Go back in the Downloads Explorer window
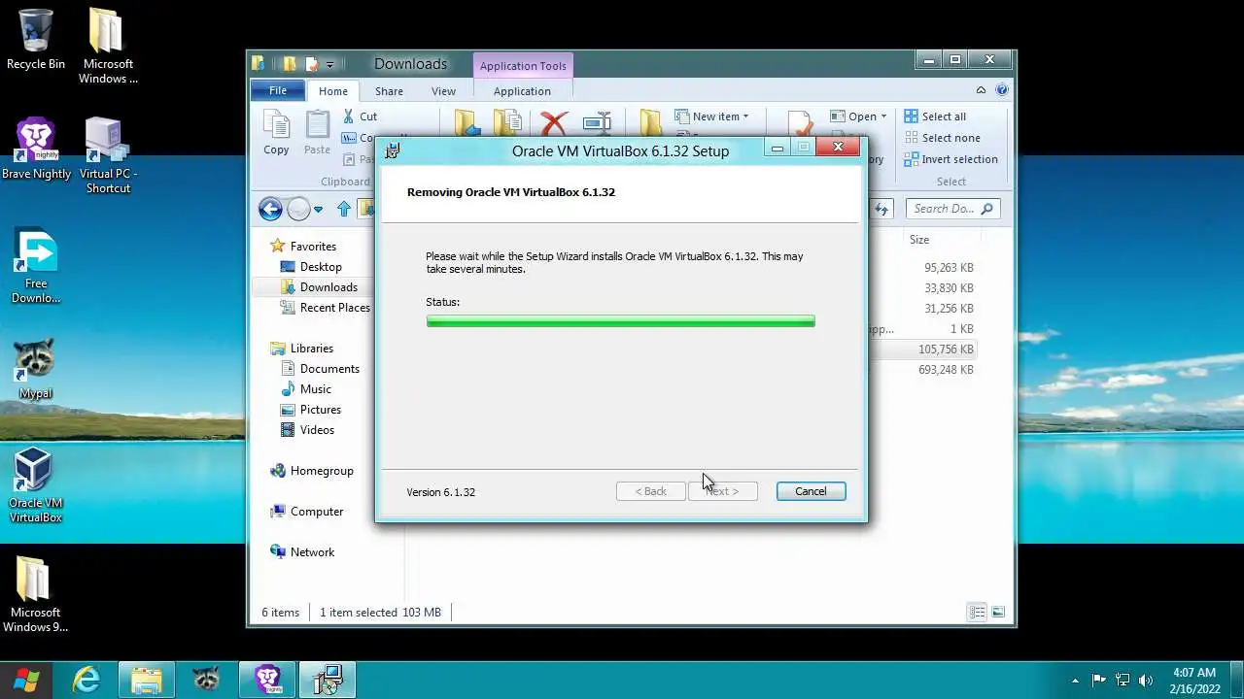Viewport: 1244px width, 699px height. (270, 209)
